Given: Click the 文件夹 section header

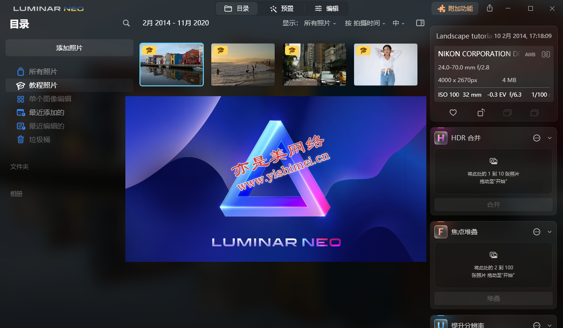Looking at the screenshot, I should (19, 167).
